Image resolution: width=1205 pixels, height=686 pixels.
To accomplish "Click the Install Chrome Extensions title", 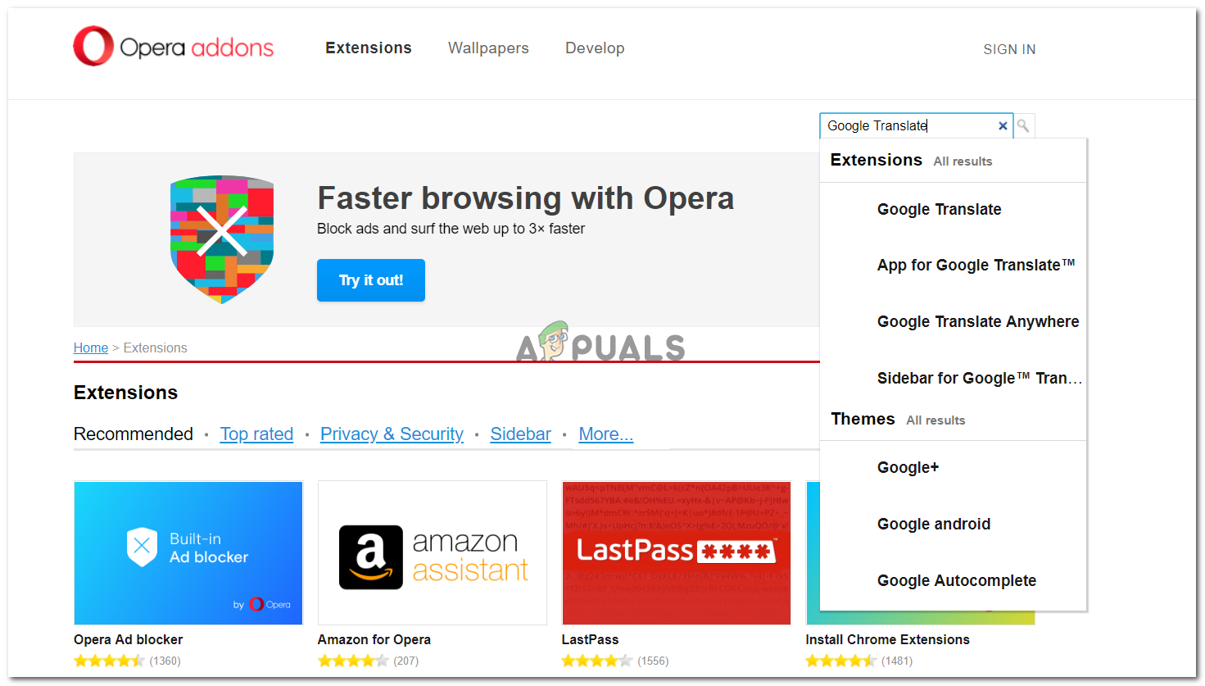I will click(887, 639).
